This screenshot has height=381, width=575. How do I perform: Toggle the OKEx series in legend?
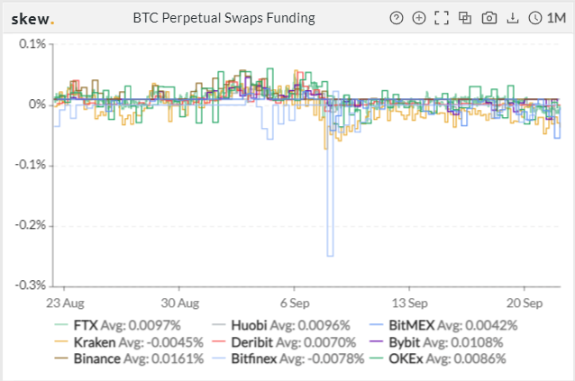click(437, 358)
